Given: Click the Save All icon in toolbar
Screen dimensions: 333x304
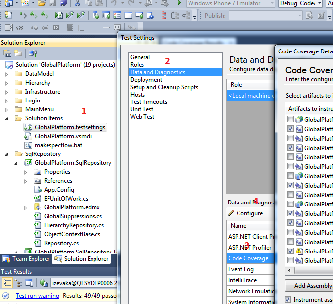Looking at the screenshot, I should click(x=63, y=3).
